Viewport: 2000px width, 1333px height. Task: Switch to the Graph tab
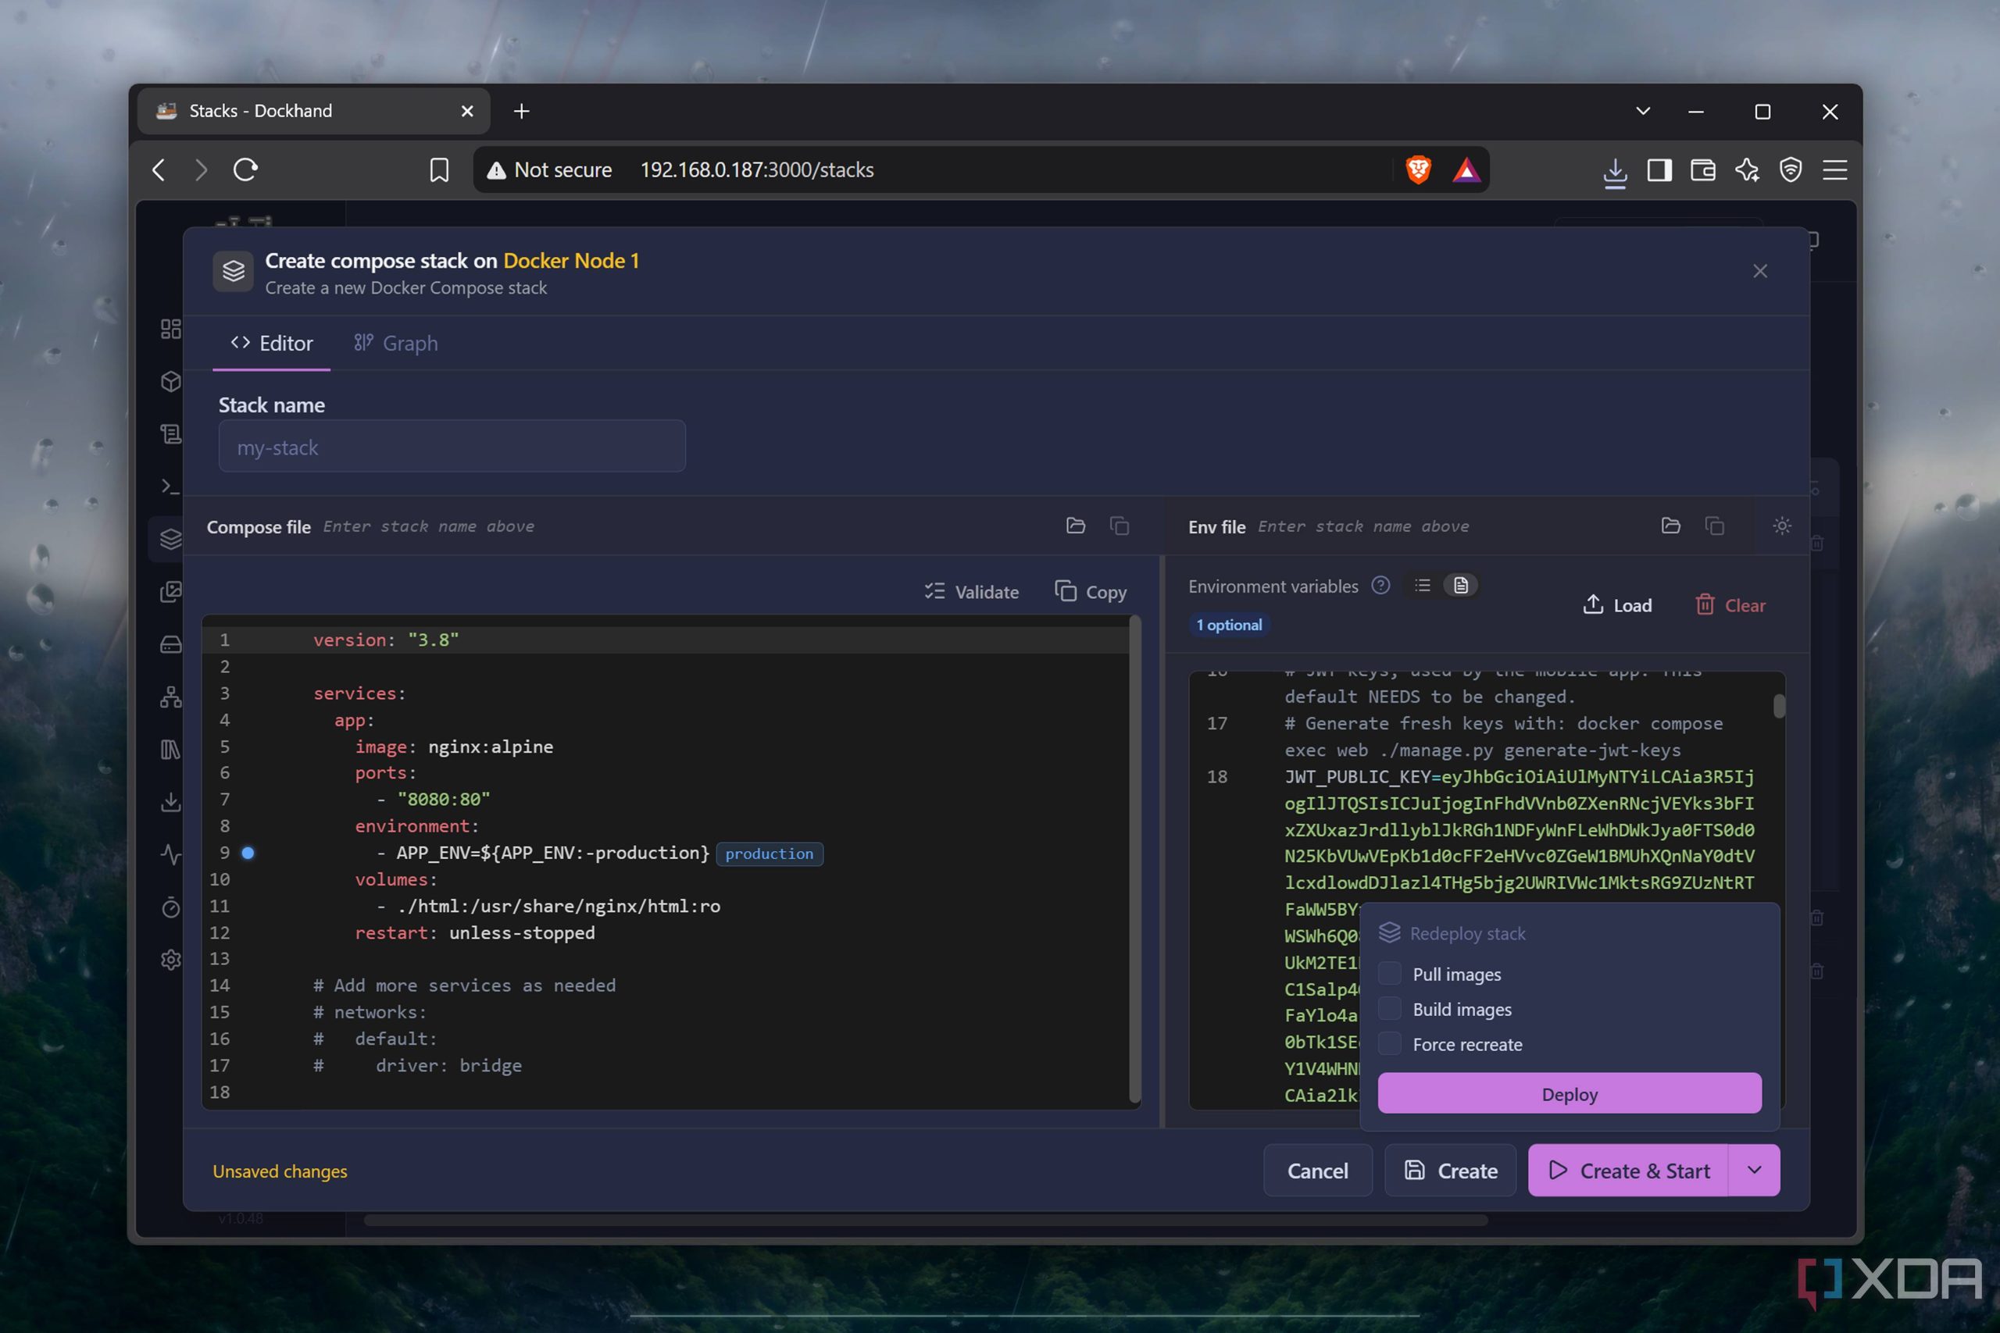click(x=396, y=344)
